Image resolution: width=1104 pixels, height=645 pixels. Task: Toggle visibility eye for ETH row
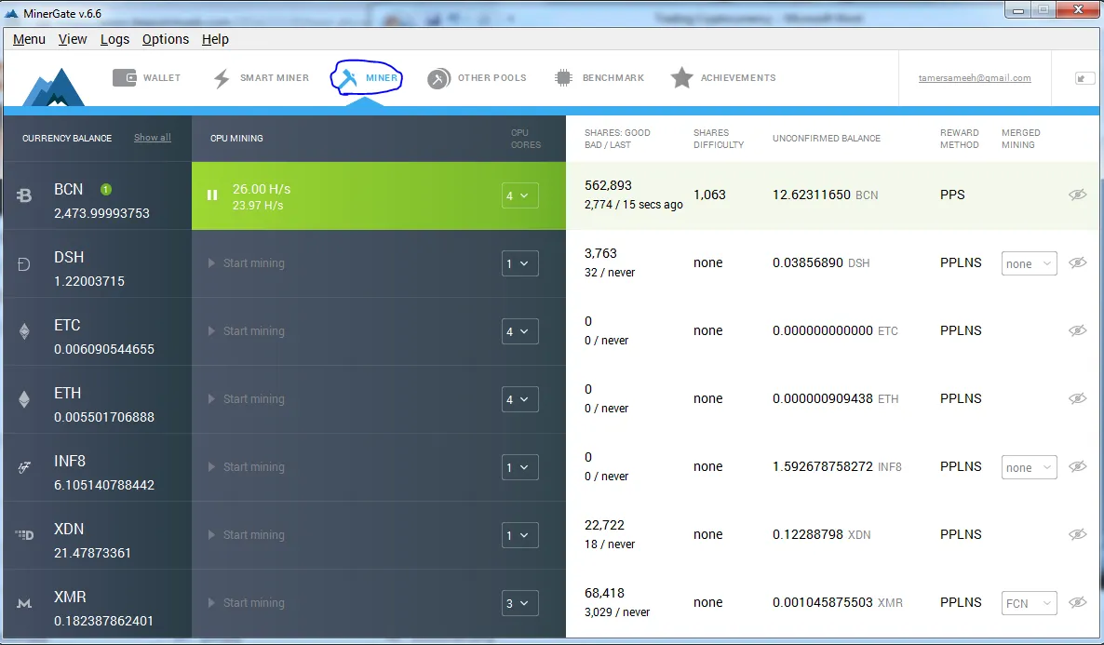pyautogui.click(x=1077, y=398)
